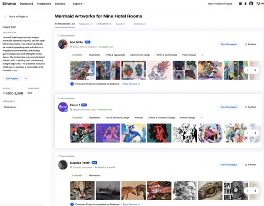
Task: Click the Behance logo
Action: click(x=9, y=4)
